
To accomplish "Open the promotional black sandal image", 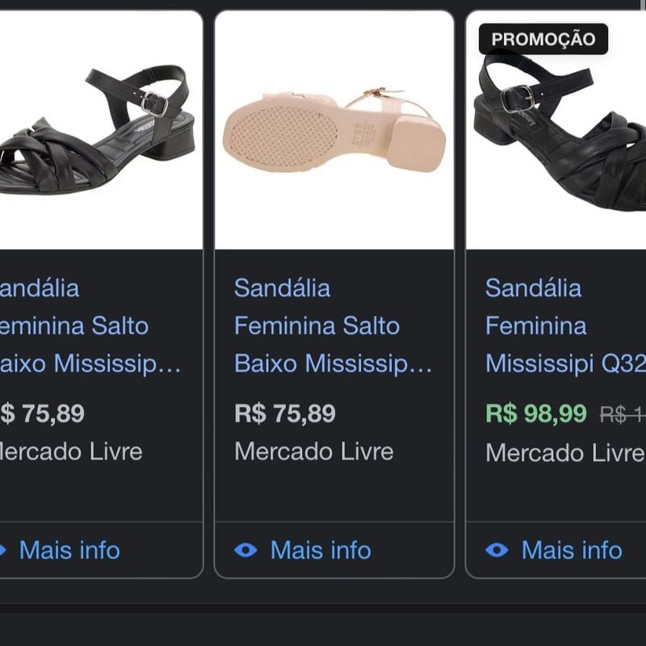I will pos(556,130).
